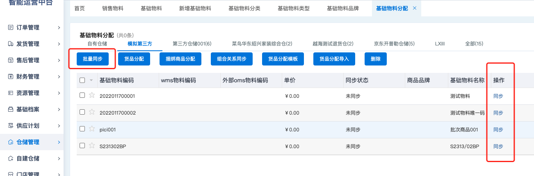Open dropdown arrow beside header checkbox

(91, 81)
